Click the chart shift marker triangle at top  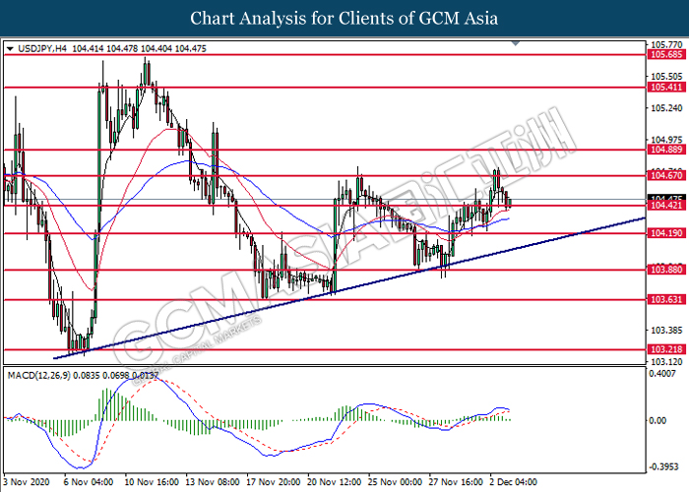pyautogui.click(x=516, y=43)
